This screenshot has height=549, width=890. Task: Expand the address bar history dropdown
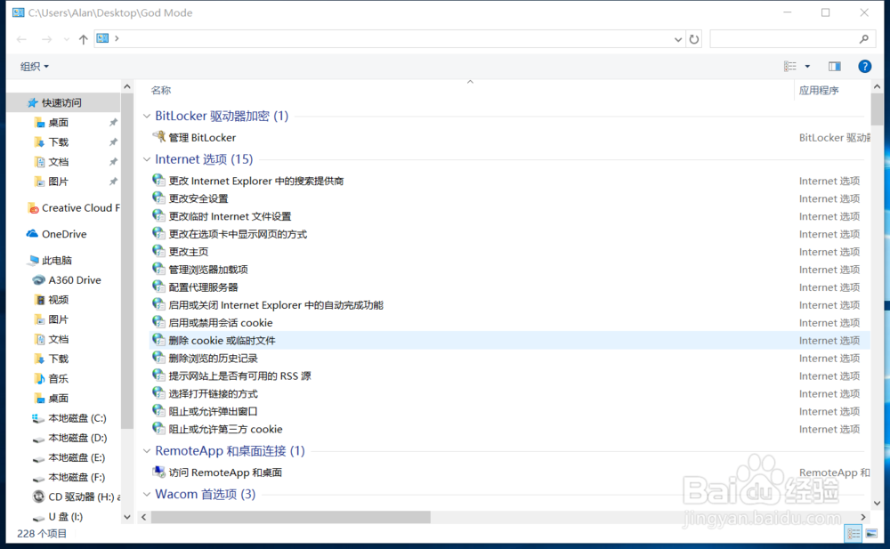677,39
